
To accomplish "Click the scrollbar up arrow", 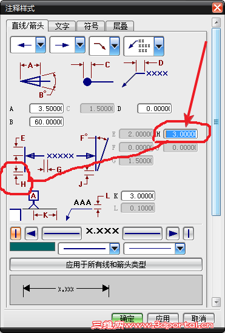I will tap(217, 22).
